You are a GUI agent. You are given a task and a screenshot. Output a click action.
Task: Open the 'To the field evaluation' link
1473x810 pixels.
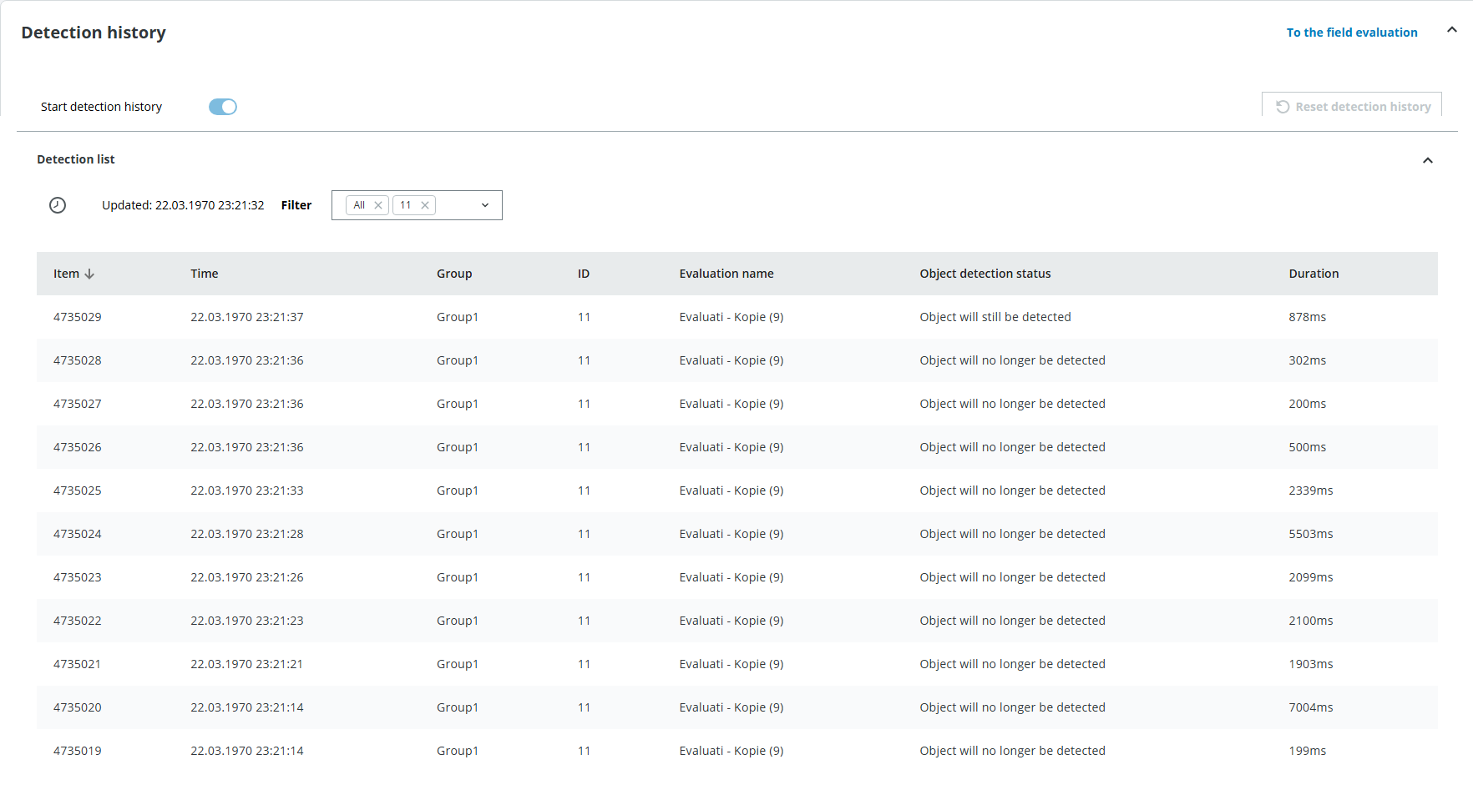tap(1352, 33)
